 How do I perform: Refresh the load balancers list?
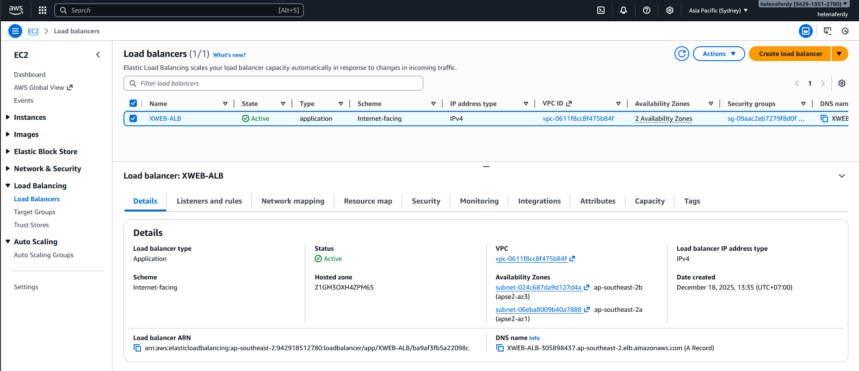pos(681,54)
